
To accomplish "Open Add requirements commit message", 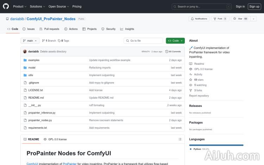I will [99, 128].
